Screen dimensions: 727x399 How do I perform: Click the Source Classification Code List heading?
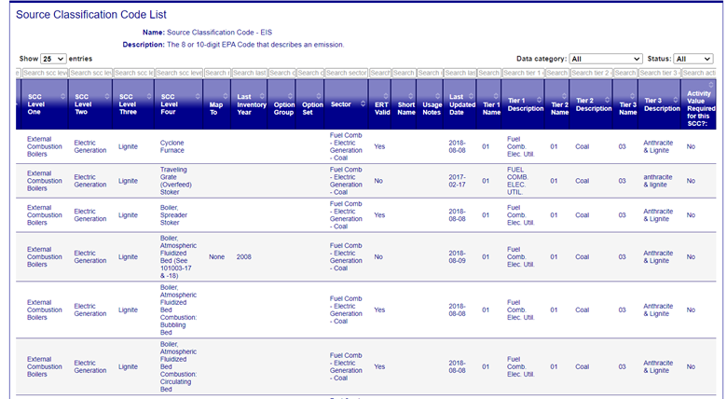[x=91, y=14]
